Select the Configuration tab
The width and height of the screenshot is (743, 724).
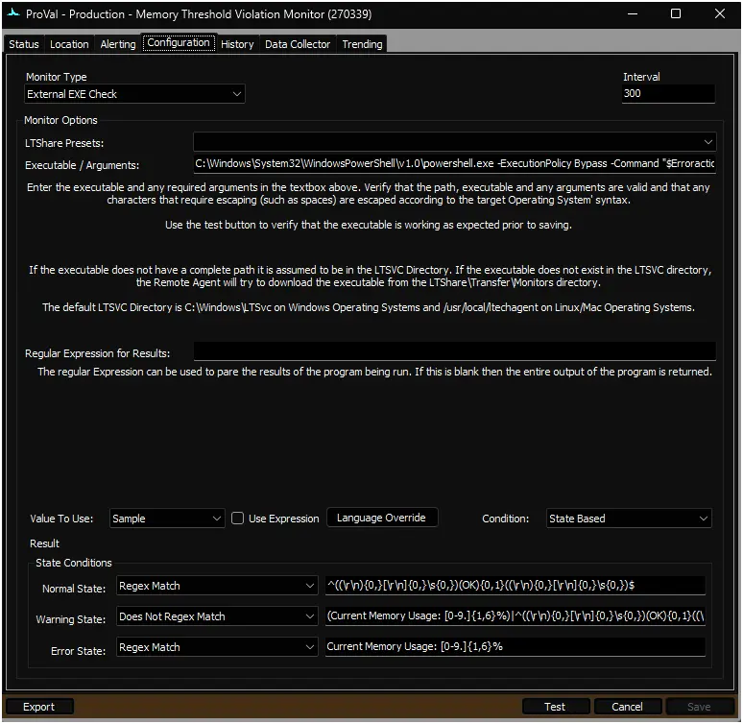179,42
